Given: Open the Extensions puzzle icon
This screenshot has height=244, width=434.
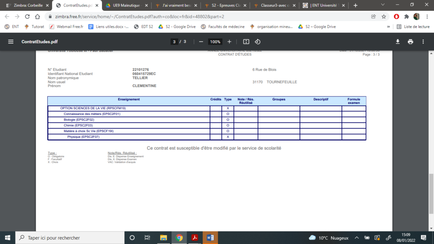Looking at the screenshot, I should click(406, 16).
